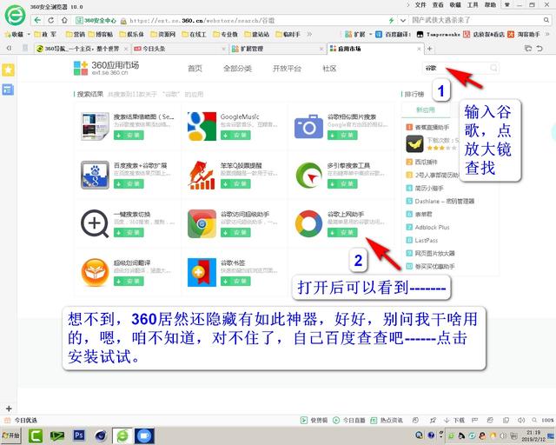This screenshot has width=556, height=445.
Task: Open the 收藏 menu in menu bar
Action: (455, 5)
